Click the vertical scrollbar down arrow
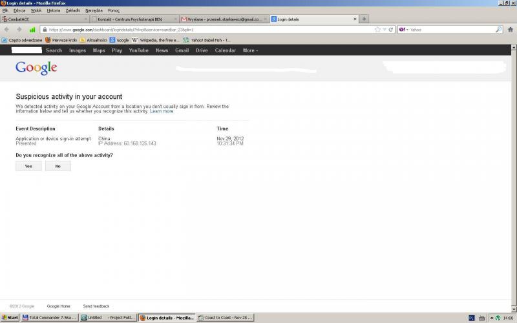This screenshot has height=323, width=517. [514, 309]
